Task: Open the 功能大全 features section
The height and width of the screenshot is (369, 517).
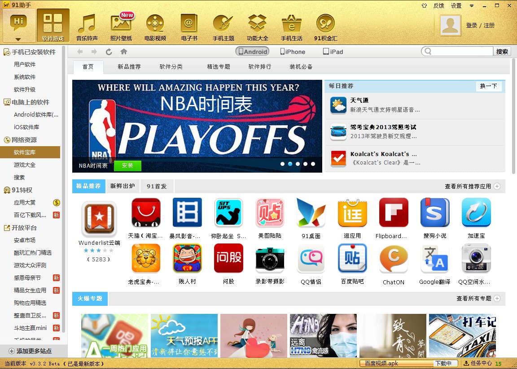Action: [x=258, y=27]
